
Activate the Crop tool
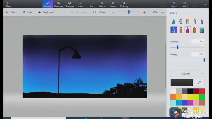pyautogui.click(x=27, y=12)
